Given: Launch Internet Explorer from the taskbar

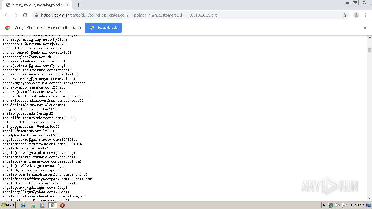Looking at the screenshot, I should coord(23,205).
